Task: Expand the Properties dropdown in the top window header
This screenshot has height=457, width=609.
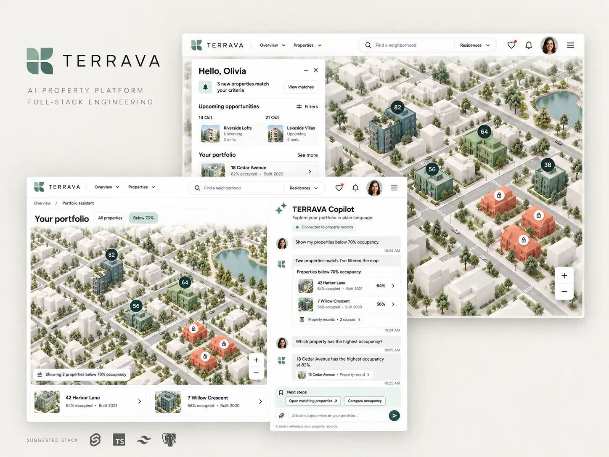Action: coord(307,45)
